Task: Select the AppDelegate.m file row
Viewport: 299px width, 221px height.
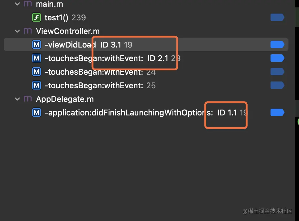Action: click(x=146, y=99)
